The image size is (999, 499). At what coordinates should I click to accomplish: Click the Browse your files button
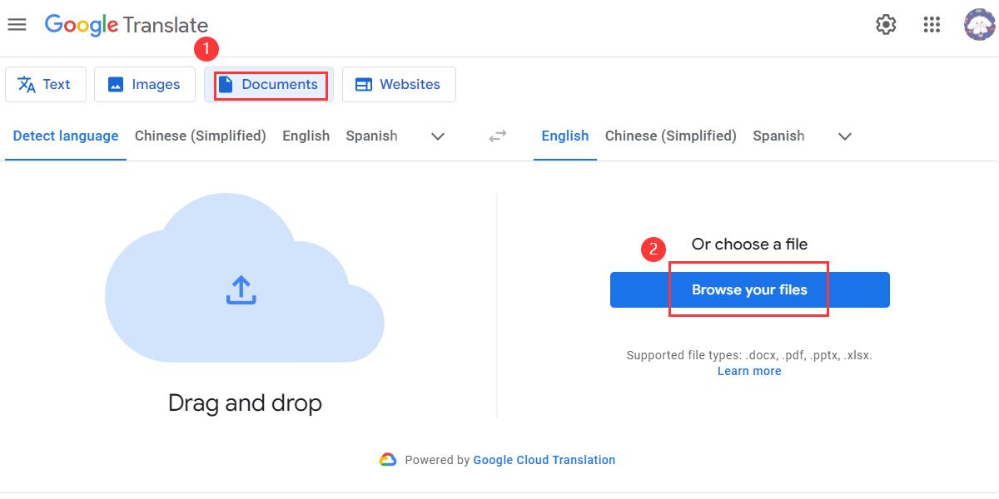click(x=749, y=289)
